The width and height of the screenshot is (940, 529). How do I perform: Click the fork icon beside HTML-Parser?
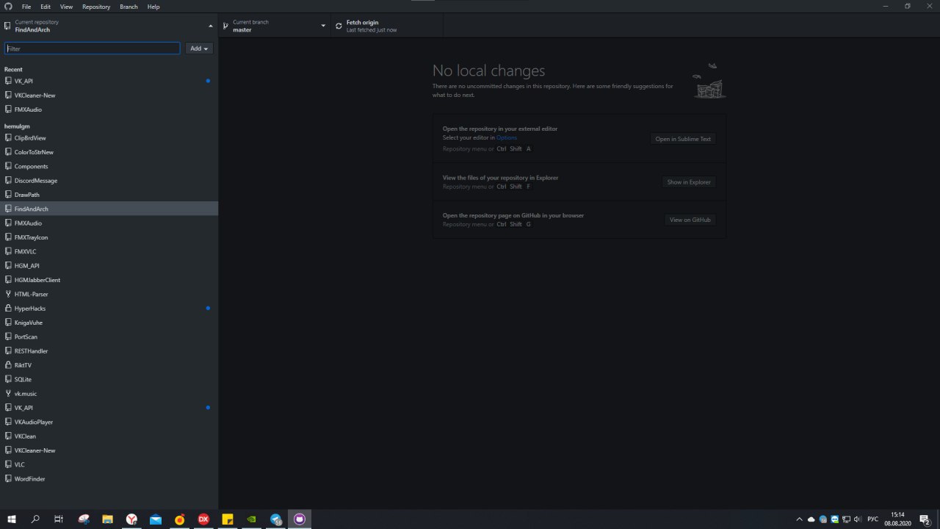coord(8,294)
